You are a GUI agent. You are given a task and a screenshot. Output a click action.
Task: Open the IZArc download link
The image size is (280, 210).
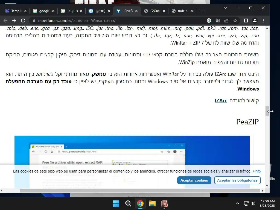[221, 101]
